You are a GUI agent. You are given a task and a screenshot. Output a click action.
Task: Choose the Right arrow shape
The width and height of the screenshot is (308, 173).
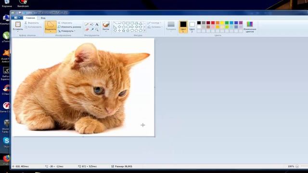[132, 27]
